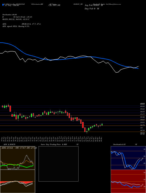Click the 'SI 14/3: 33.42 / 28.13' values
The height and width of the screenshot is (193, 146).
[22, 17]
